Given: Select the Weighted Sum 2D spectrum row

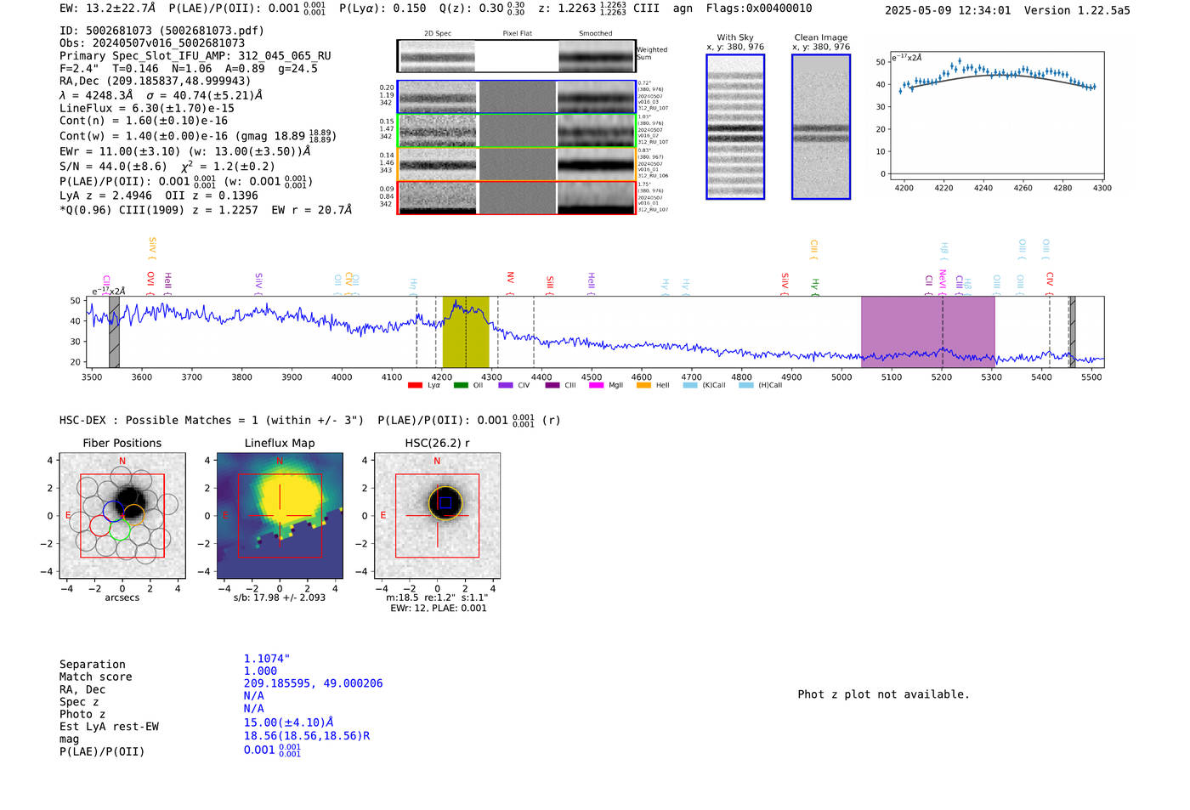Looking at the screenshot, I should click(516, 56).
